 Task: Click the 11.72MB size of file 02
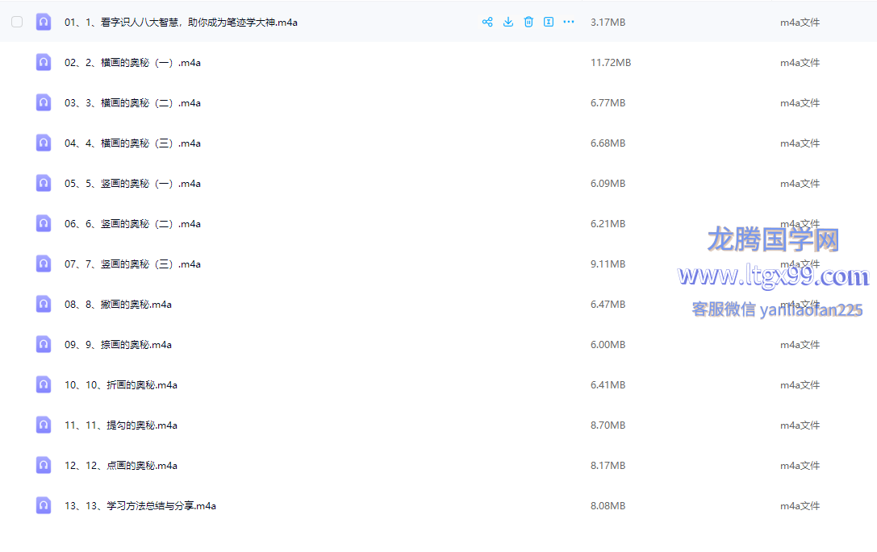click(x=611, y=63)
